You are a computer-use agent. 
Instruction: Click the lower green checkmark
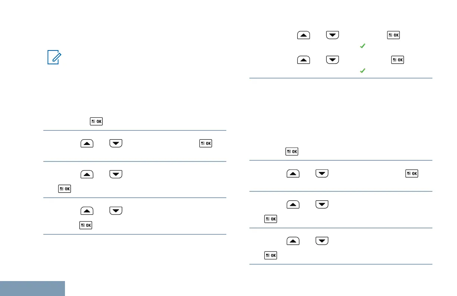[x=362, y=70]
